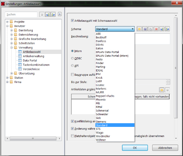This screenshot has height=156, width=183.
Task: Copy the schema with the copy icon
Action: click(151, 29)
